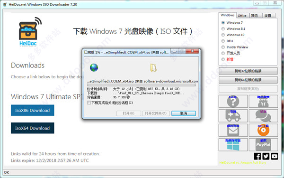Click the IsoX64 Download button

[32, 128]
